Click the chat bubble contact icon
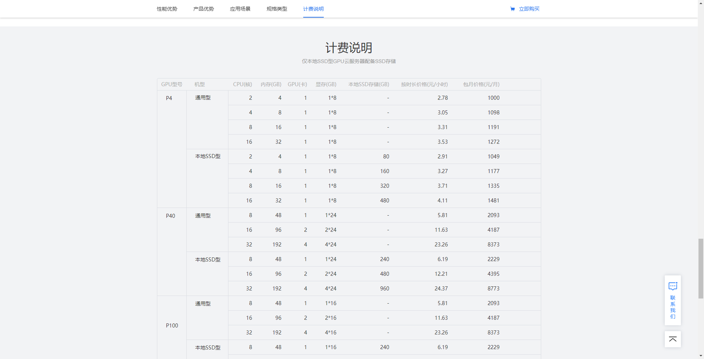The width and height of the screenshot is (704, 359). [672, 286]
